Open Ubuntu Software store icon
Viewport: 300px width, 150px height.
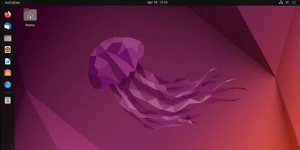click(x=7, y=73)
